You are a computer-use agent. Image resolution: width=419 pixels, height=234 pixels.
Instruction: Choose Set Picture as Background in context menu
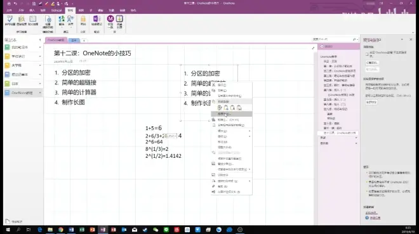pos(232,159)
